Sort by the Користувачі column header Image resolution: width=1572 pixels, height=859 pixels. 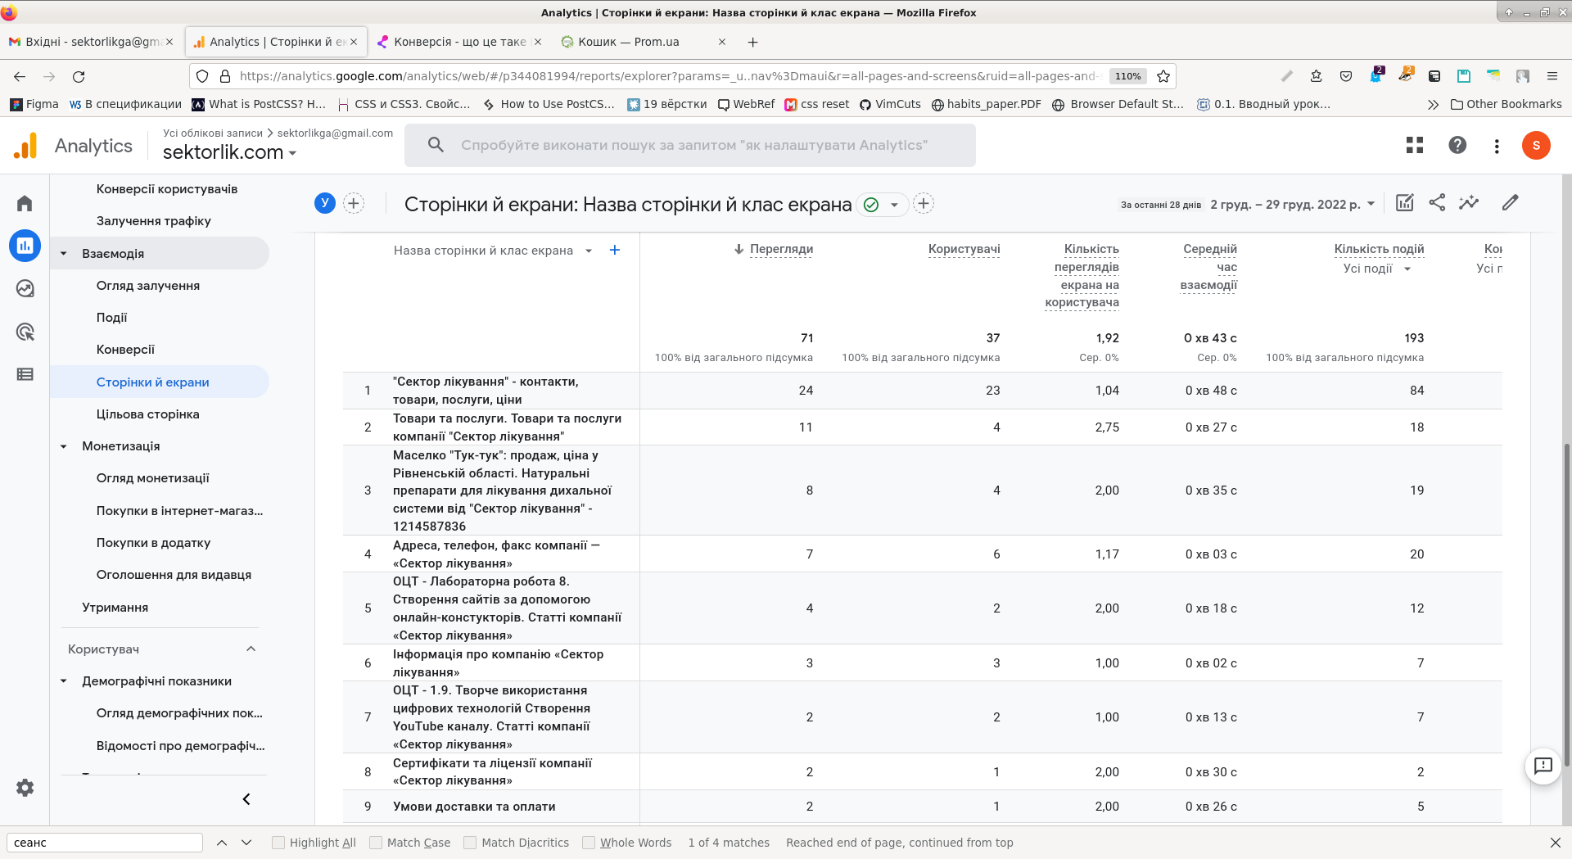[x=964, y=249]
